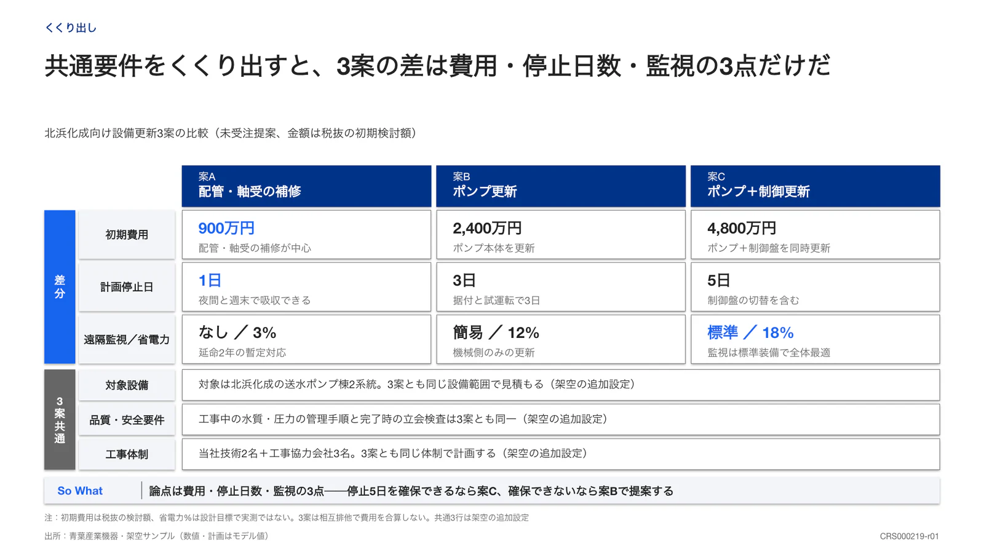Click the 延命2年の暫定対応 note
Viewport: 984px width, 553px height.
coord(242,353)
